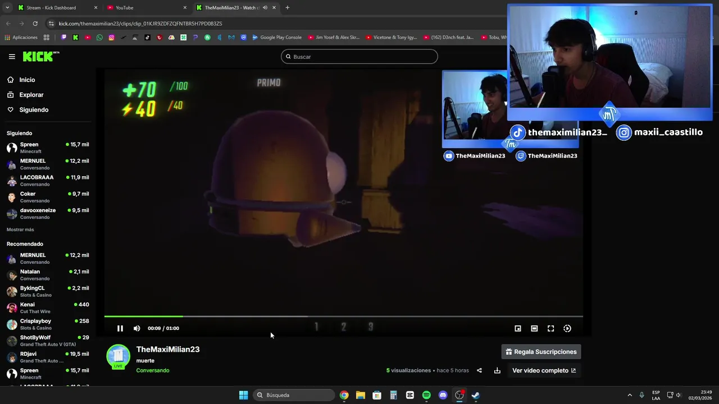Mute audio on the playing tab
Viewport: 719px width, 404px height.
pyautogui.click(x=265, y=8)
